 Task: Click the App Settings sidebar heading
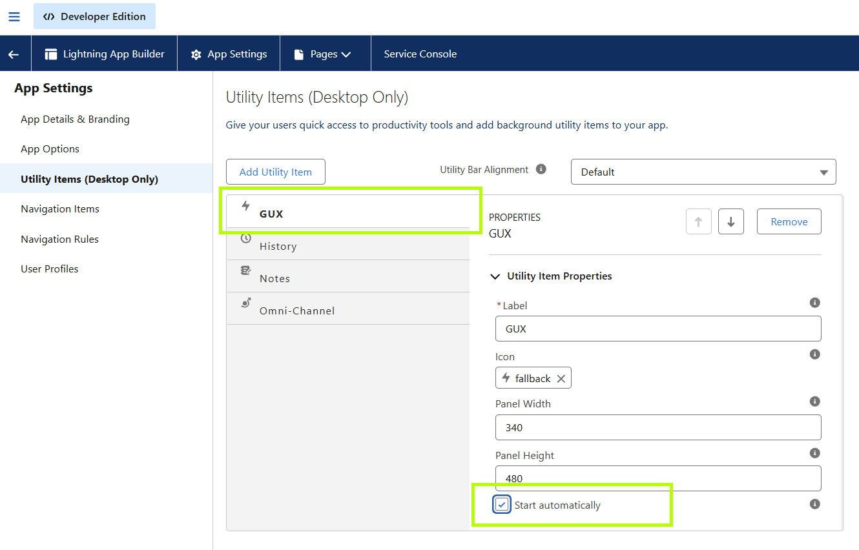point(54,88)
